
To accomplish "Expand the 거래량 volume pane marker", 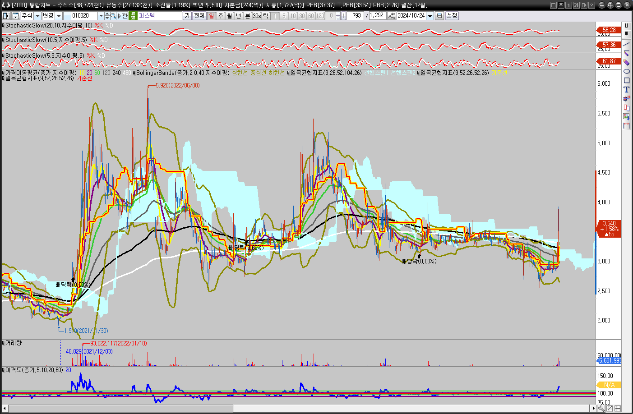I will click(x=3, y=343).
